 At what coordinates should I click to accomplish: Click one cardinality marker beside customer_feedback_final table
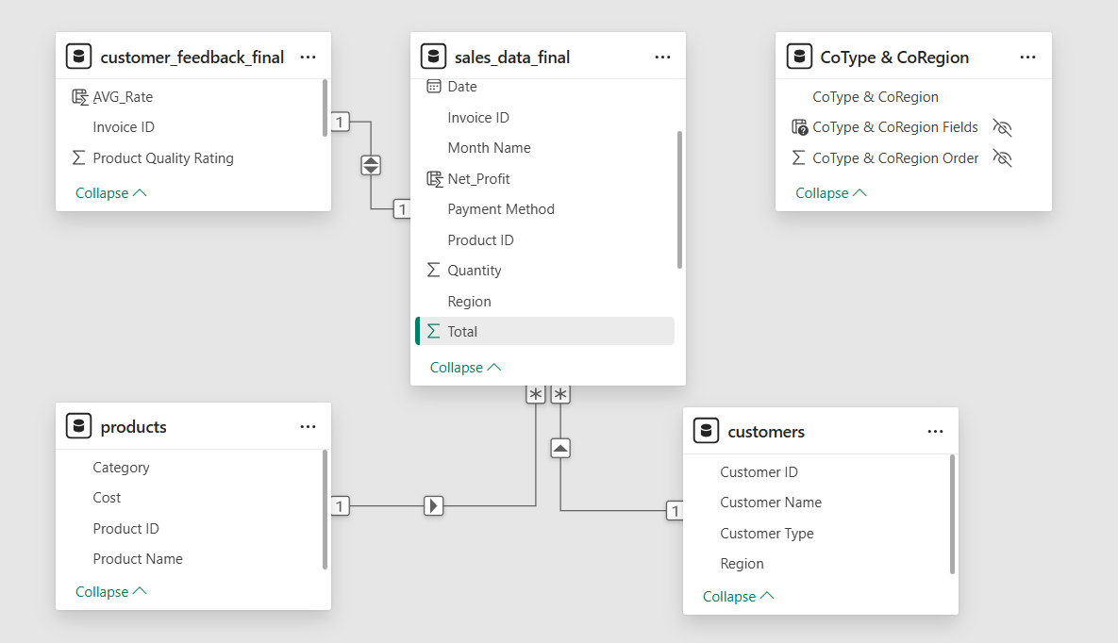tap(340, 122)
